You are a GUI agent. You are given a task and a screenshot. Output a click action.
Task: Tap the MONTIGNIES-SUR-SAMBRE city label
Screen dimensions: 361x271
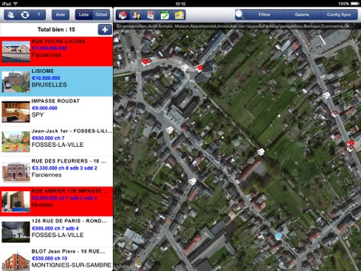(x=71, y=265)
